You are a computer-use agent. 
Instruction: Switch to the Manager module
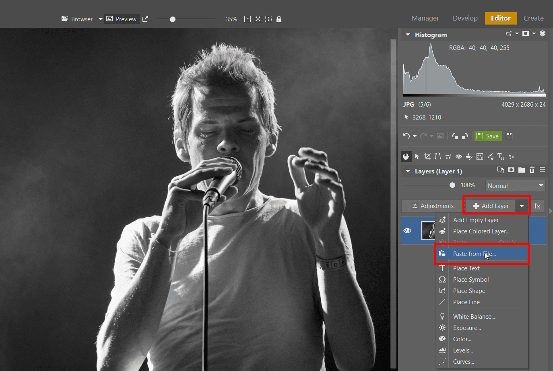point(425,18)
